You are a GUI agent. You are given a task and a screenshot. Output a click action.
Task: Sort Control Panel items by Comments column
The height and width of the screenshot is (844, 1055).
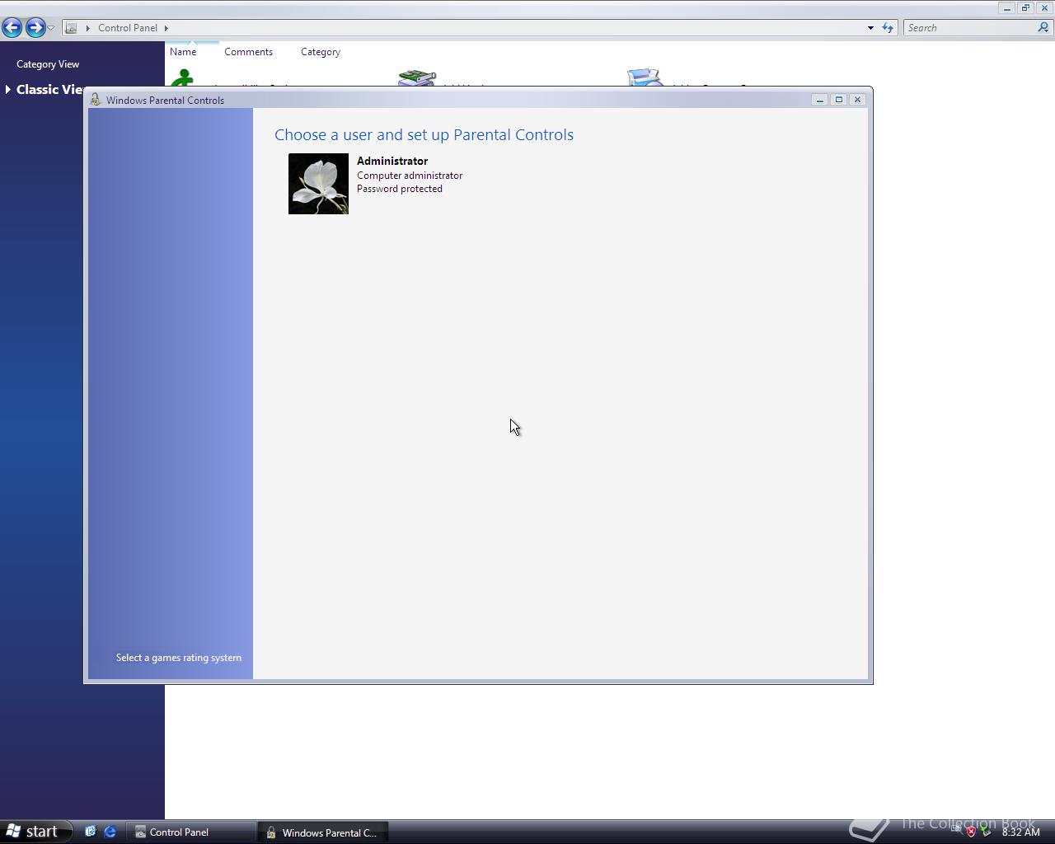click(248, 52)
